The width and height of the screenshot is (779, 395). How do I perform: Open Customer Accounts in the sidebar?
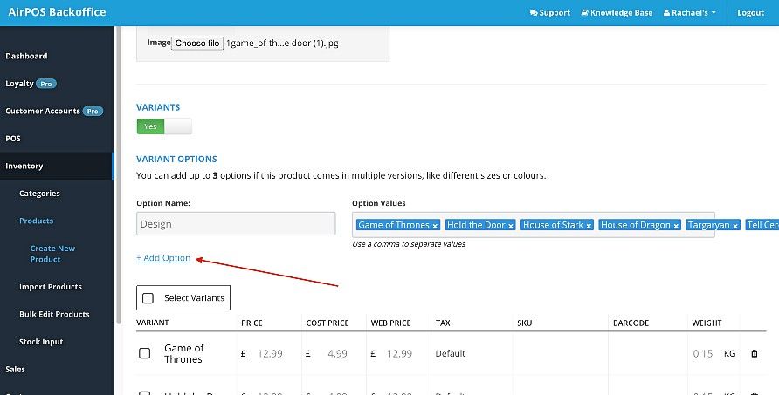click(54, 111)
